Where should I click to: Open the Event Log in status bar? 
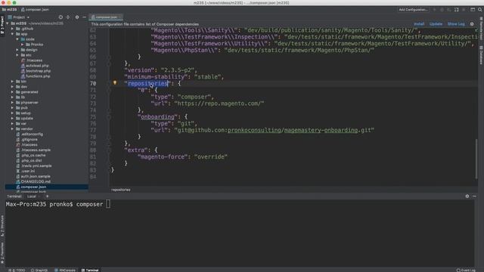click(466, 270)
